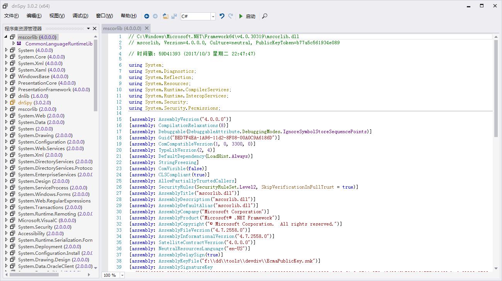Viewport: 502px width, 281px height.
Task: Expand the dnSpy (3.0.2.0) node
Action: point(6,102)
